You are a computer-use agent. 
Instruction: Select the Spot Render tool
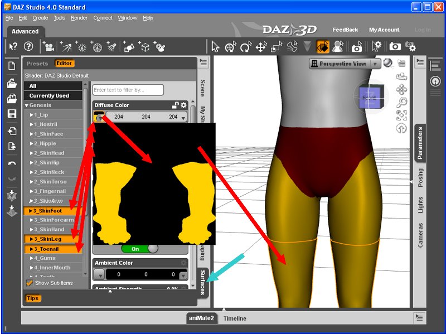pyautogui.click(x=356, y=47)
